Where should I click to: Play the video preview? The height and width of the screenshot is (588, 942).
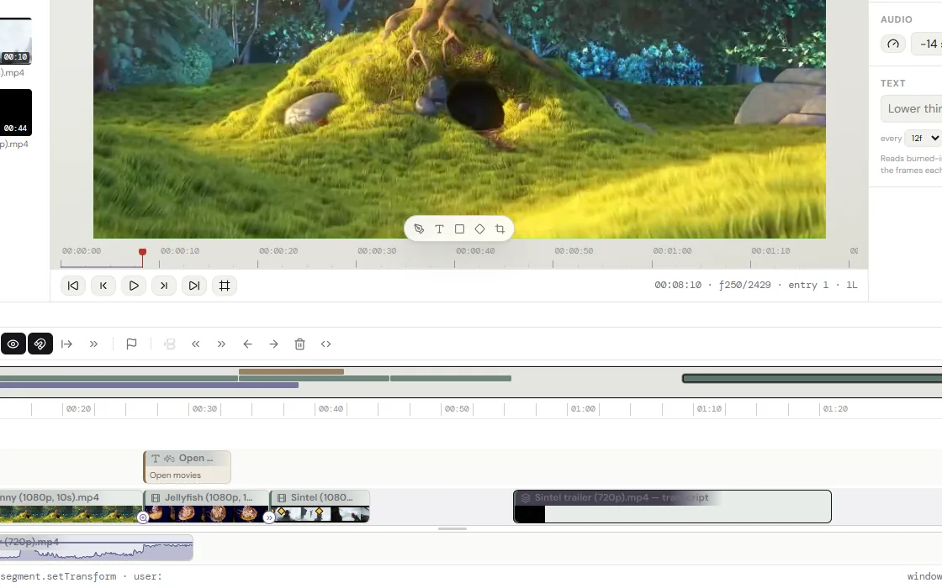134,286
